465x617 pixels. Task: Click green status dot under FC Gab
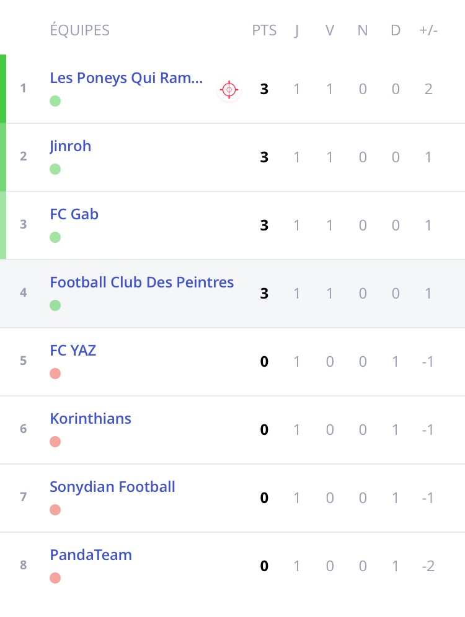pyautogui.click(x=55, y=237)
